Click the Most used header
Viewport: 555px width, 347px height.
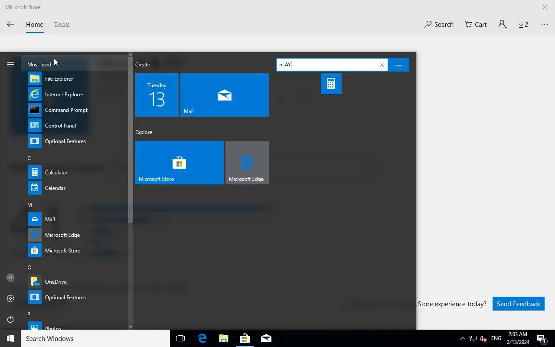(x=39, y=65)
